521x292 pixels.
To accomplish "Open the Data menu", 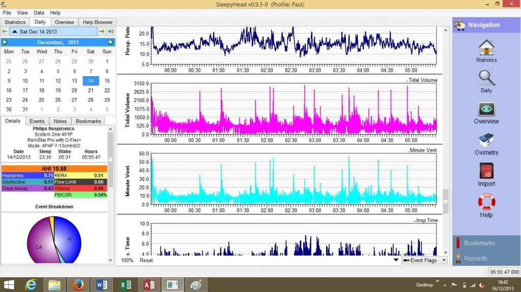I will click(x=39, y=13).
